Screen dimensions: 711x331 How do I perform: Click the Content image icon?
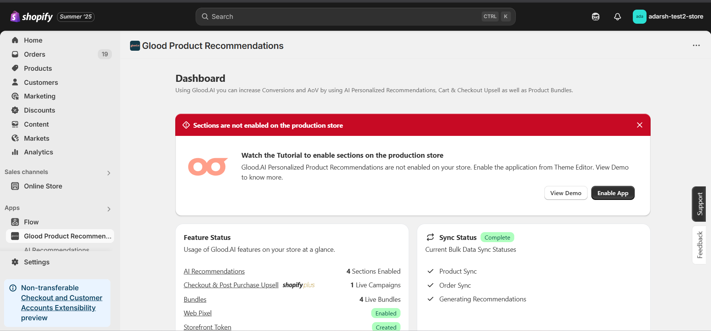(15, 124)
